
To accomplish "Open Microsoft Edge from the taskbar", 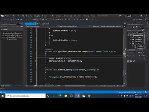I will click(60, 96).
